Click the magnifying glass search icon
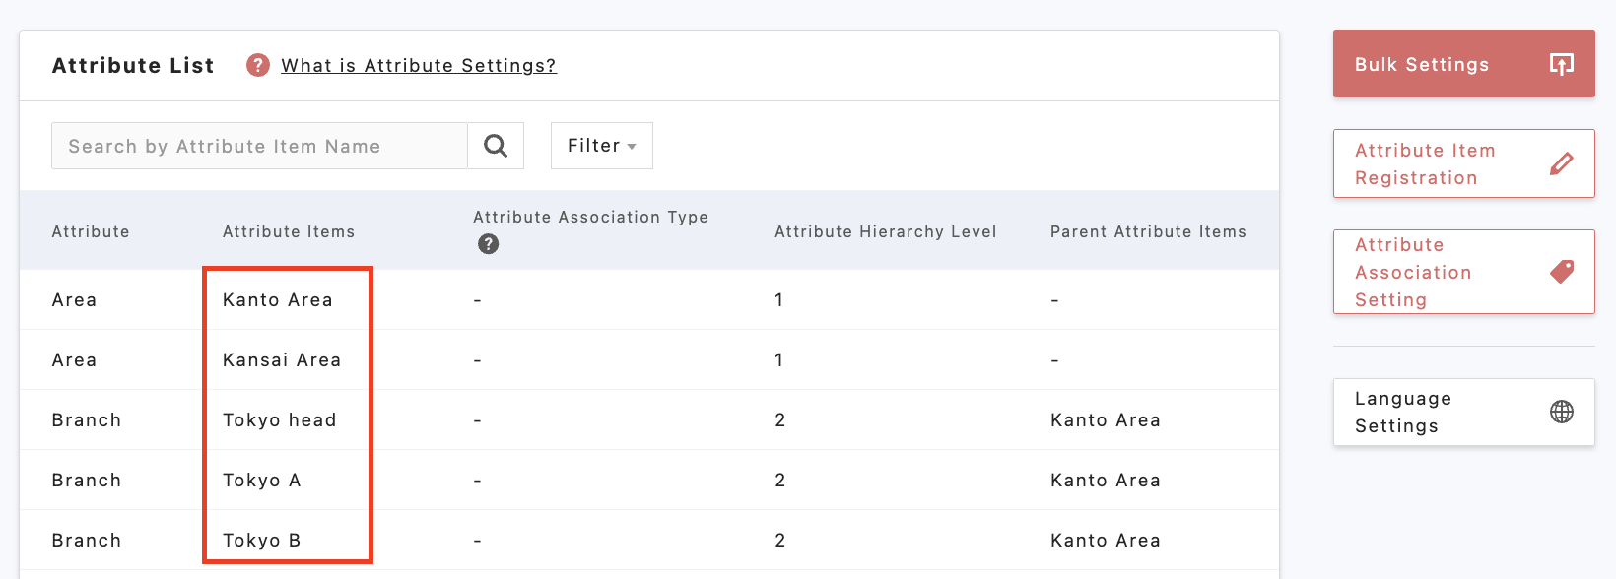1616x579 pixels. click(496, 146)
